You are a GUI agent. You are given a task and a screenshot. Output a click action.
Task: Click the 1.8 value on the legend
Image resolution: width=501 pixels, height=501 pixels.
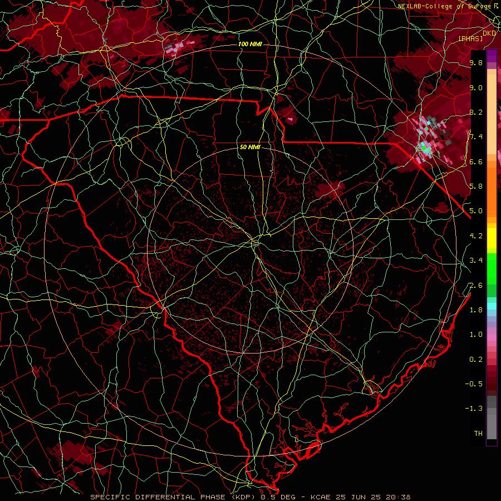click(476, 310)
